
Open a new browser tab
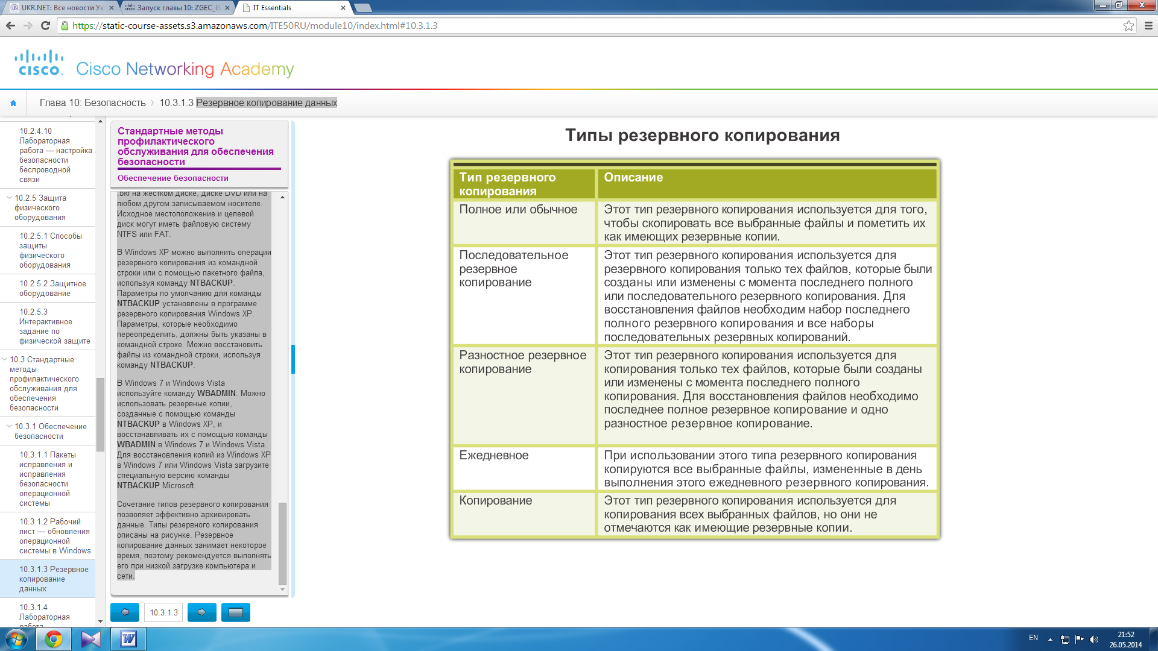click(363, 8)
